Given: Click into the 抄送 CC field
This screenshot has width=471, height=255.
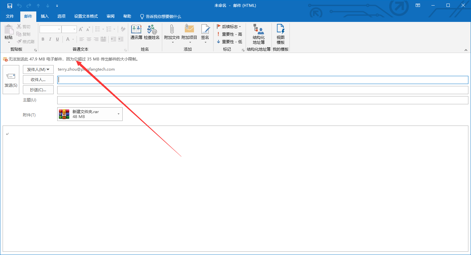Looking at the screenshot, I should click(263, 90).
